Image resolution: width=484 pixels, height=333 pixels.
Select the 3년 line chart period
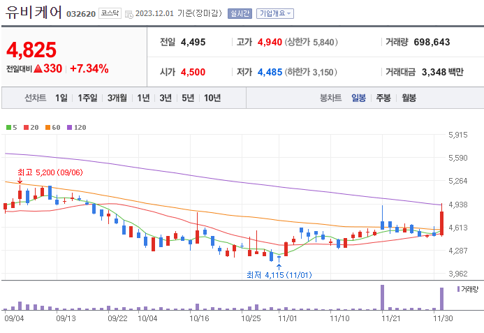tap(166, 98)
